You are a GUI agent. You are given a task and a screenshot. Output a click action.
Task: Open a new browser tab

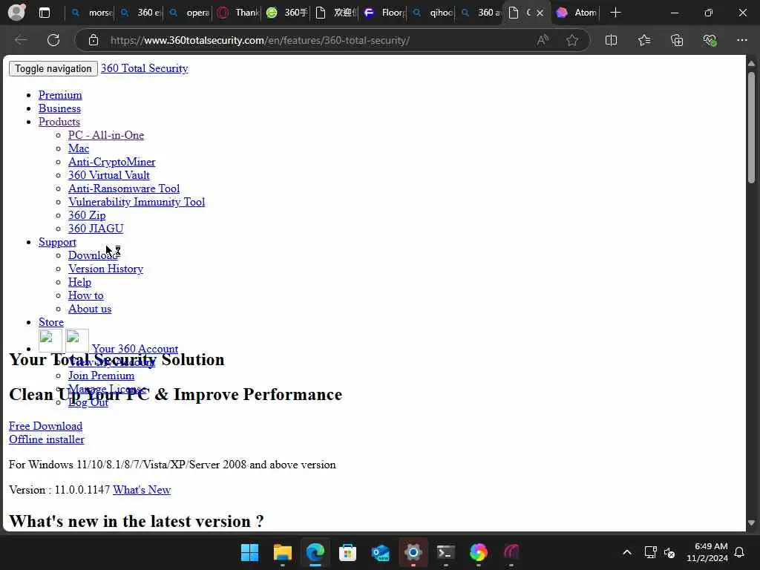coord(615,13)
